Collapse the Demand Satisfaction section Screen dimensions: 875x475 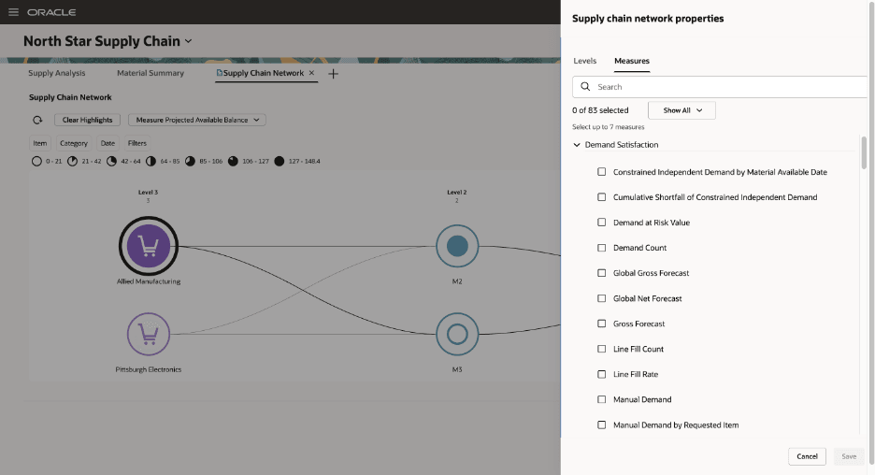point(577,145)
